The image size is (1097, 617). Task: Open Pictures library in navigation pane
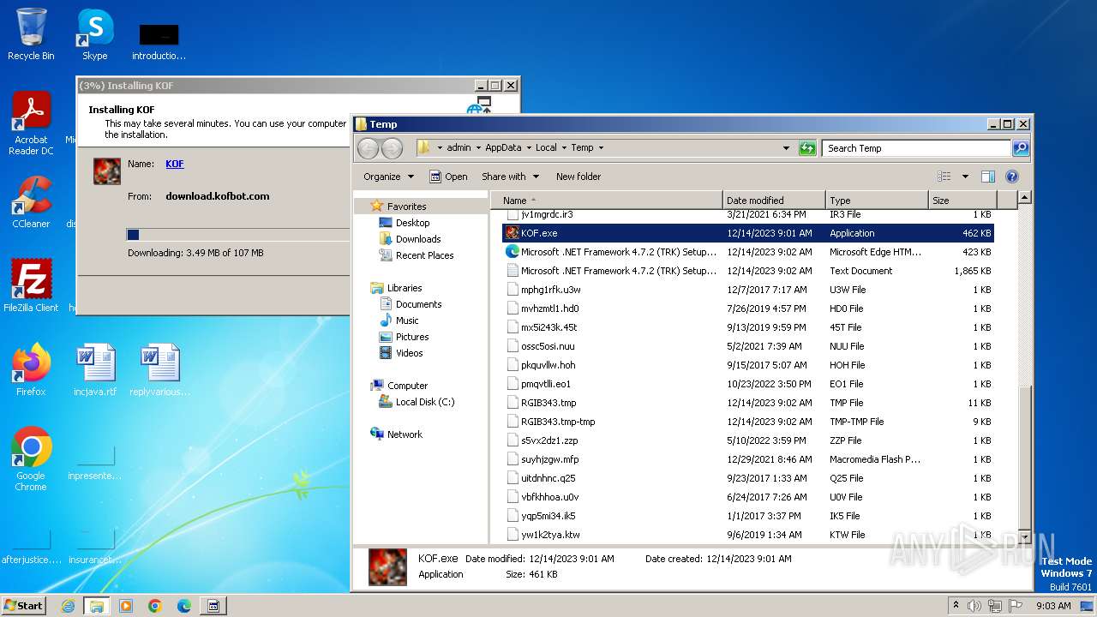click(412, 337)
